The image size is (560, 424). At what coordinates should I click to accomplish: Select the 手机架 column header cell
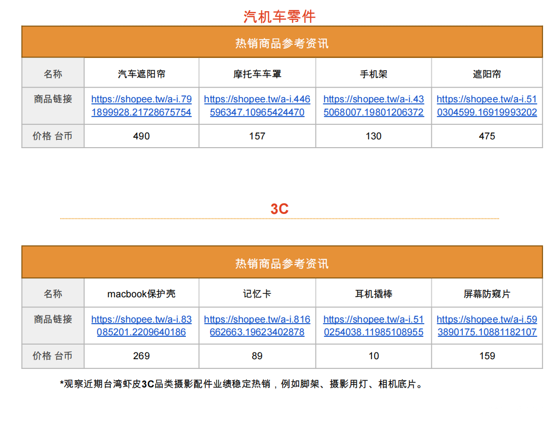(x=373, y=73)
